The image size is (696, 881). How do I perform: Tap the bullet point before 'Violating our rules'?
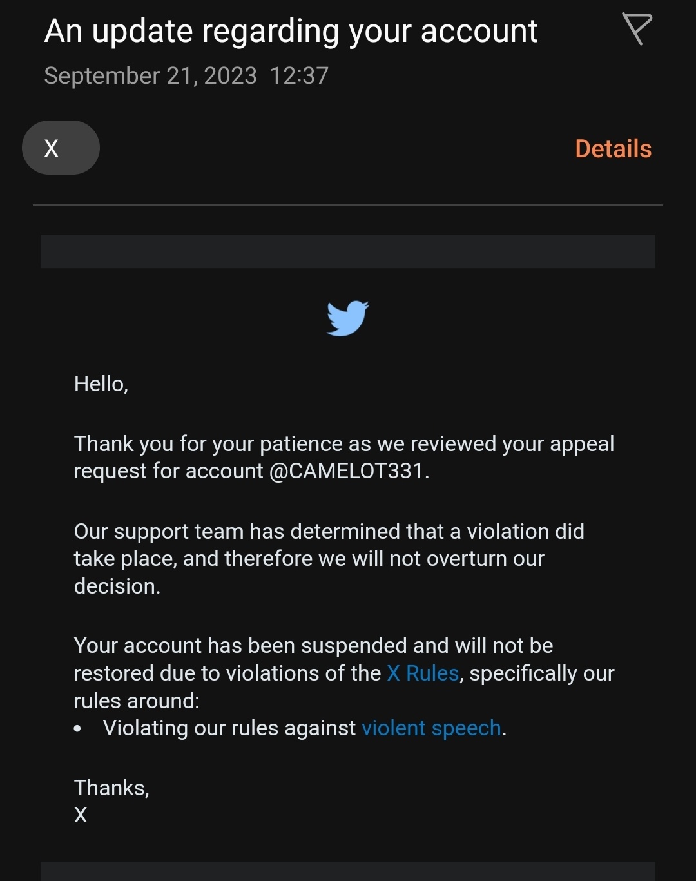[78, 729]
